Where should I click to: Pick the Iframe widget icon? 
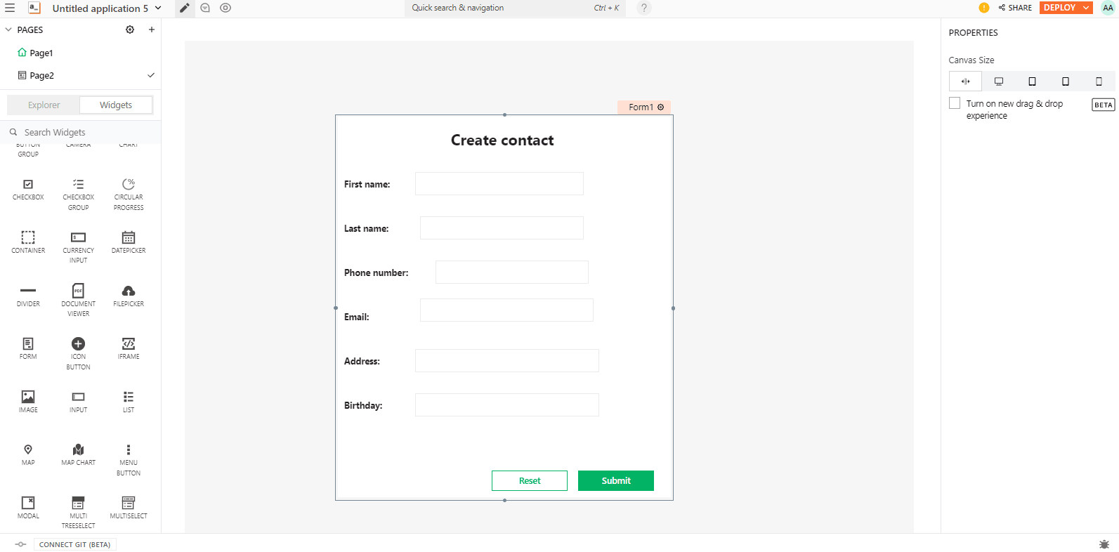tap(129, 344)
